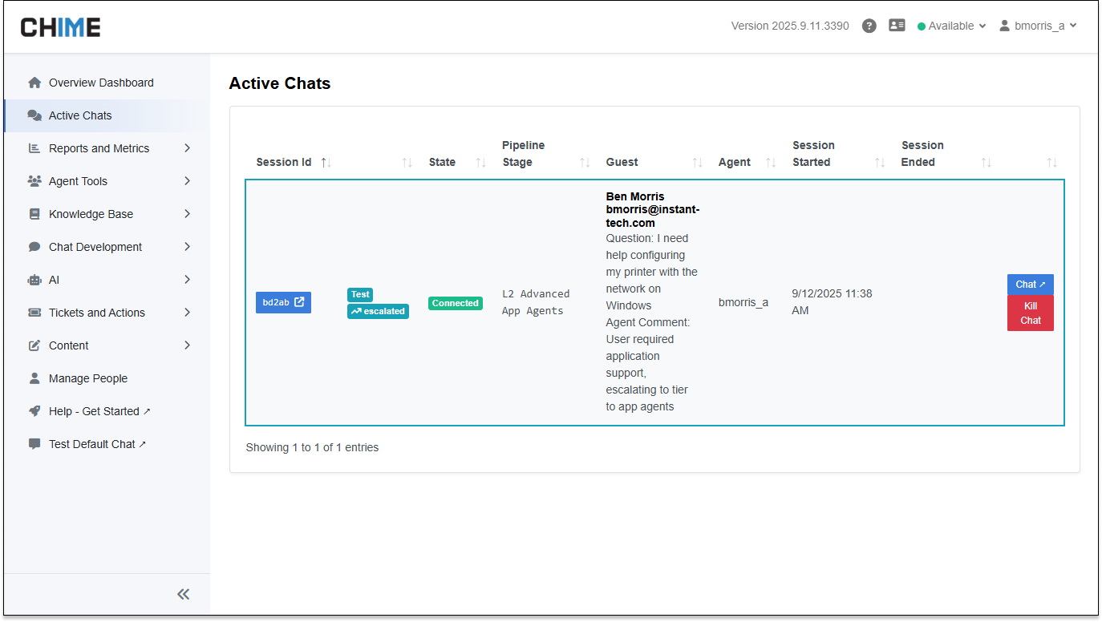Click Version 2025.9.11.3390 text
Image resolution: width=1102 pixels, height=622 pixels.
pos(790,26)
